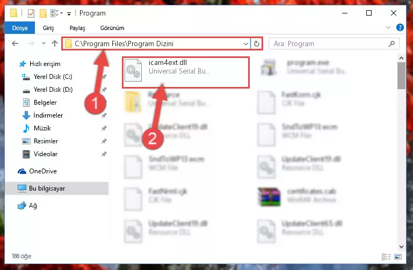Open Customize Quick Access Toolbar dropdown
Screen dimensions: 413x270
pyautogui.click(x=69, y=13)
